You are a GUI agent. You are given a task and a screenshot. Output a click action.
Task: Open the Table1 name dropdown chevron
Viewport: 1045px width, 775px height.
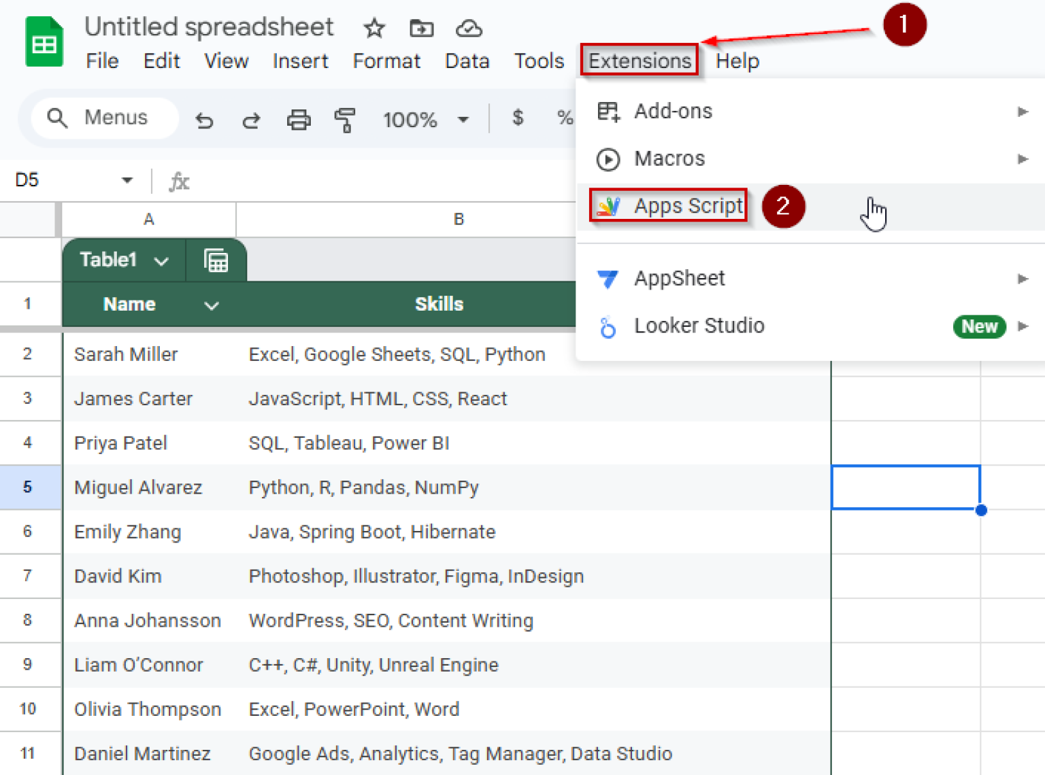pos(161,261)
